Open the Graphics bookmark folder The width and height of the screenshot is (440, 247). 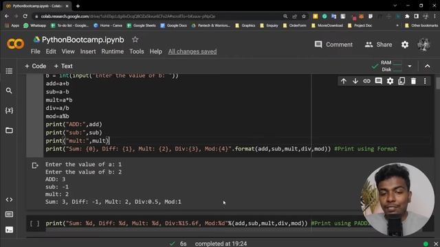(x=245, y=25)
